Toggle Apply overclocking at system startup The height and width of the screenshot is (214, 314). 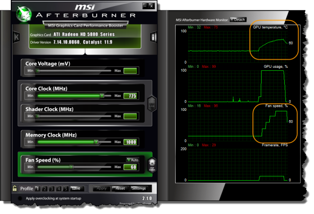[x=20, y=199]
